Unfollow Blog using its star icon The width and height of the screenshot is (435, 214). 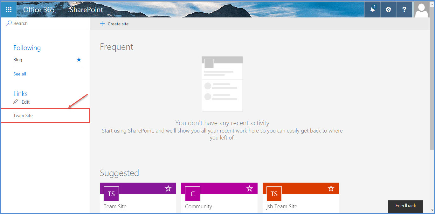pyautogui.click(x=79, y=60)
